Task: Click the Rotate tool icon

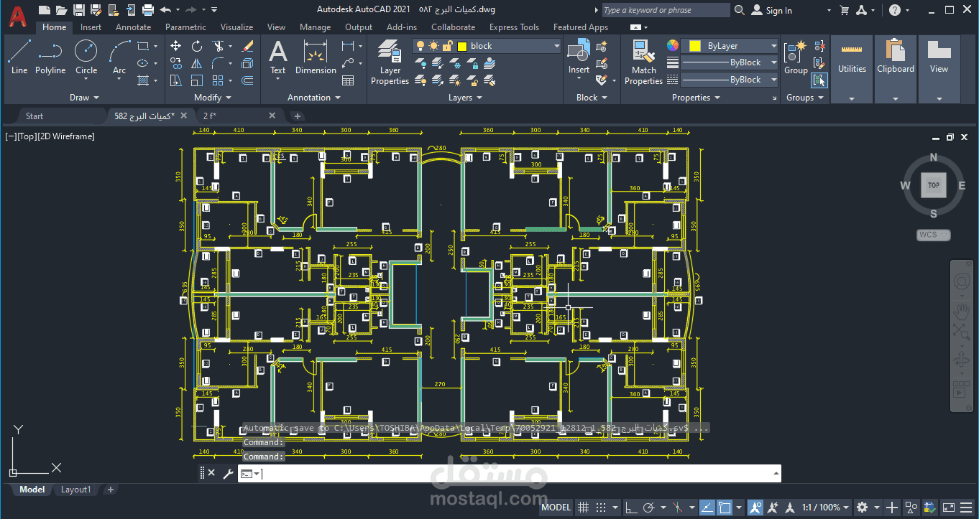Action: point(197,46)
